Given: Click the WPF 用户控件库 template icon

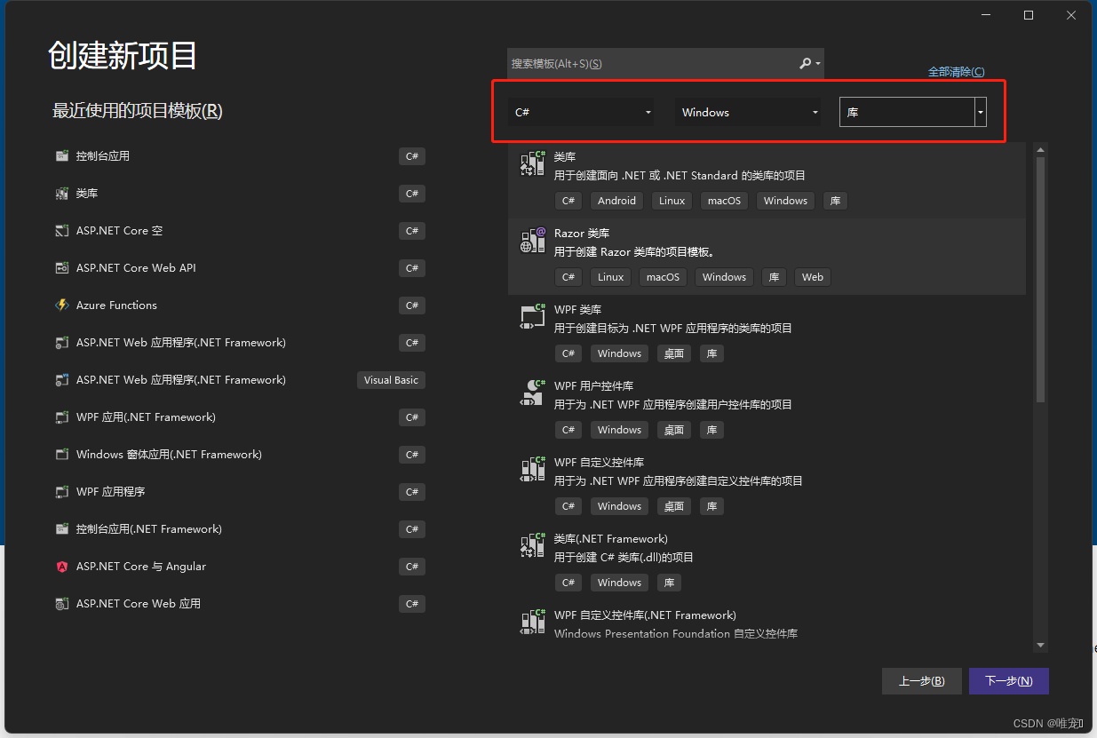Looking at the screenshot, I should (x=532, y=393).
